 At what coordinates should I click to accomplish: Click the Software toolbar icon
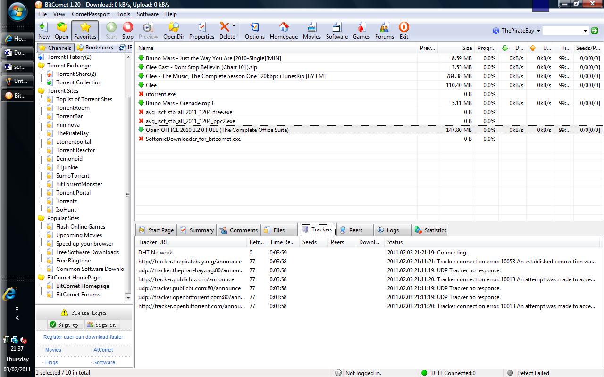coord(337,31)
